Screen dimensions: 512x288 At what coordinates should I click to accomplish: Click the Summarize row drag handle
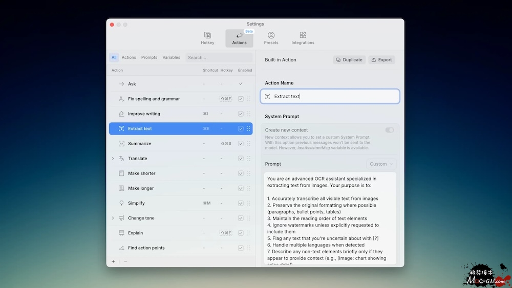tap(249, 144)
